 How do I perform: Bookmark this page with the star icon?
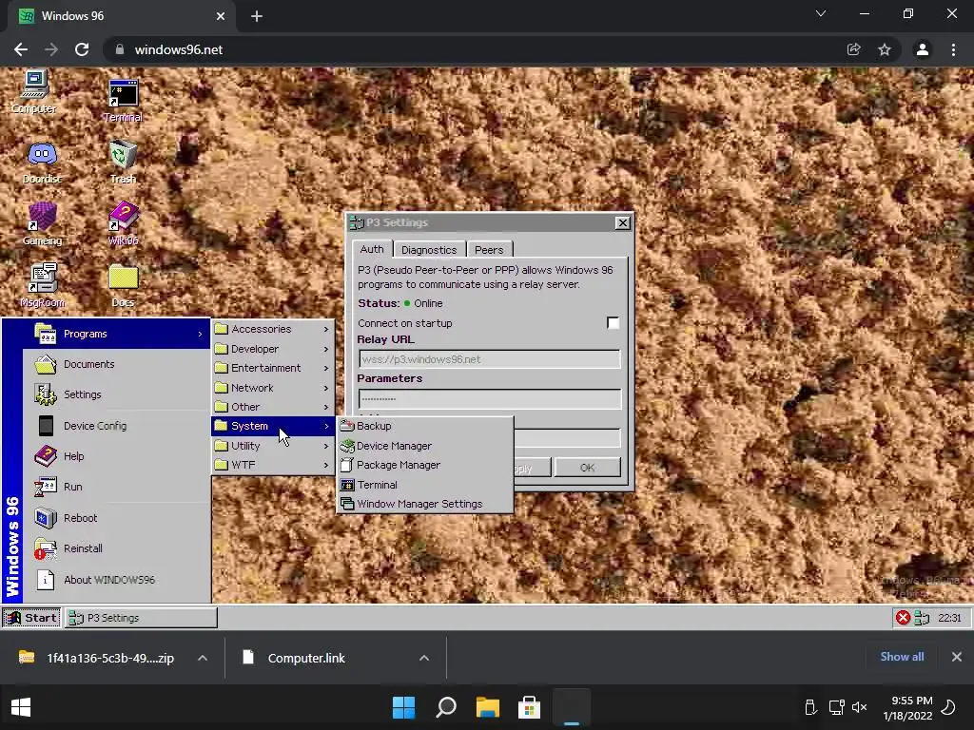(x=885, y=49)
